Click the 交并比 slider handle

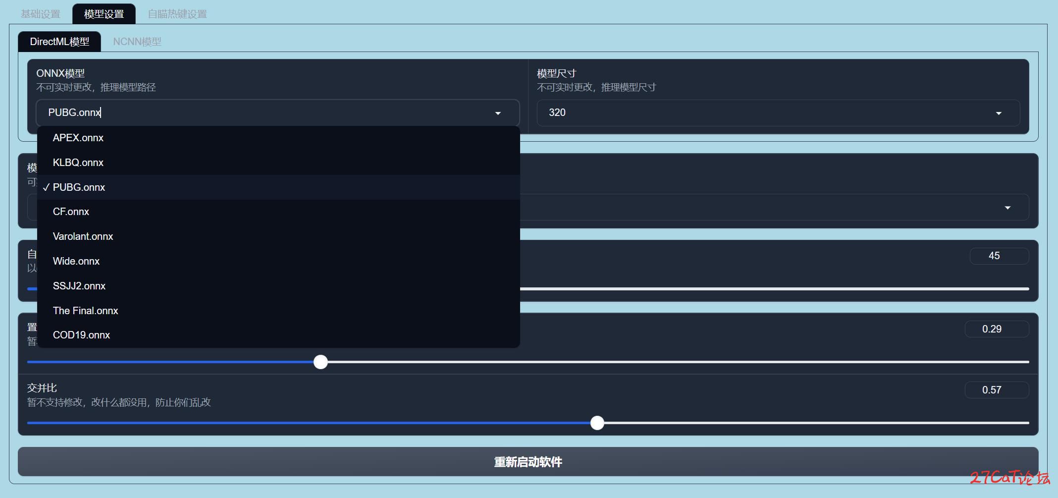click(597, 423)
